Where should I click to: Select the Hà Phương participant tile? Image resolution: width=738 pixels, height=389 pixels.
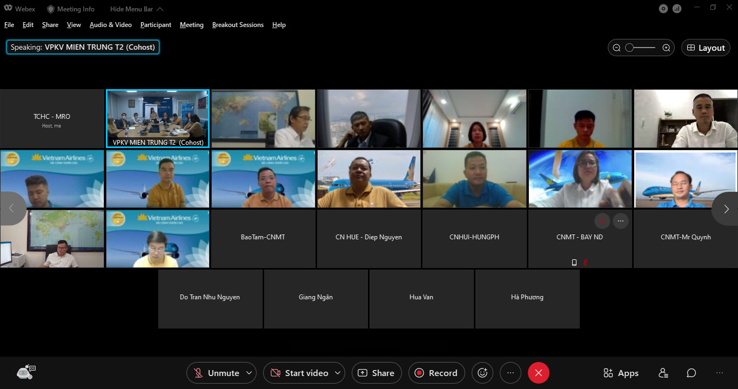(527, 299)
